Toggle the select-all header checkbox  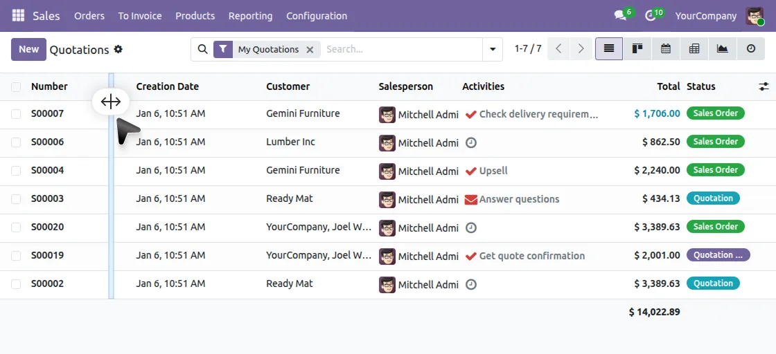pyautogui.click(x=16, y=86)
